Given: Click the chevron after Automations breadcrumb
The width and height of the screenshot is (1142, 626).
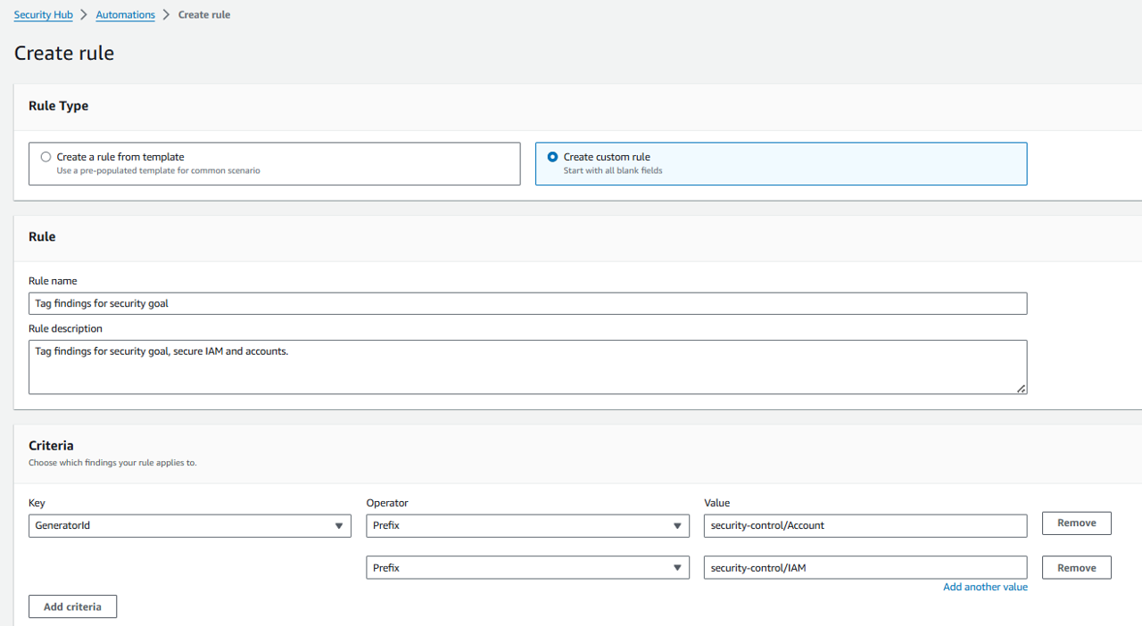Looking at the screenshot, I should 167,15.
